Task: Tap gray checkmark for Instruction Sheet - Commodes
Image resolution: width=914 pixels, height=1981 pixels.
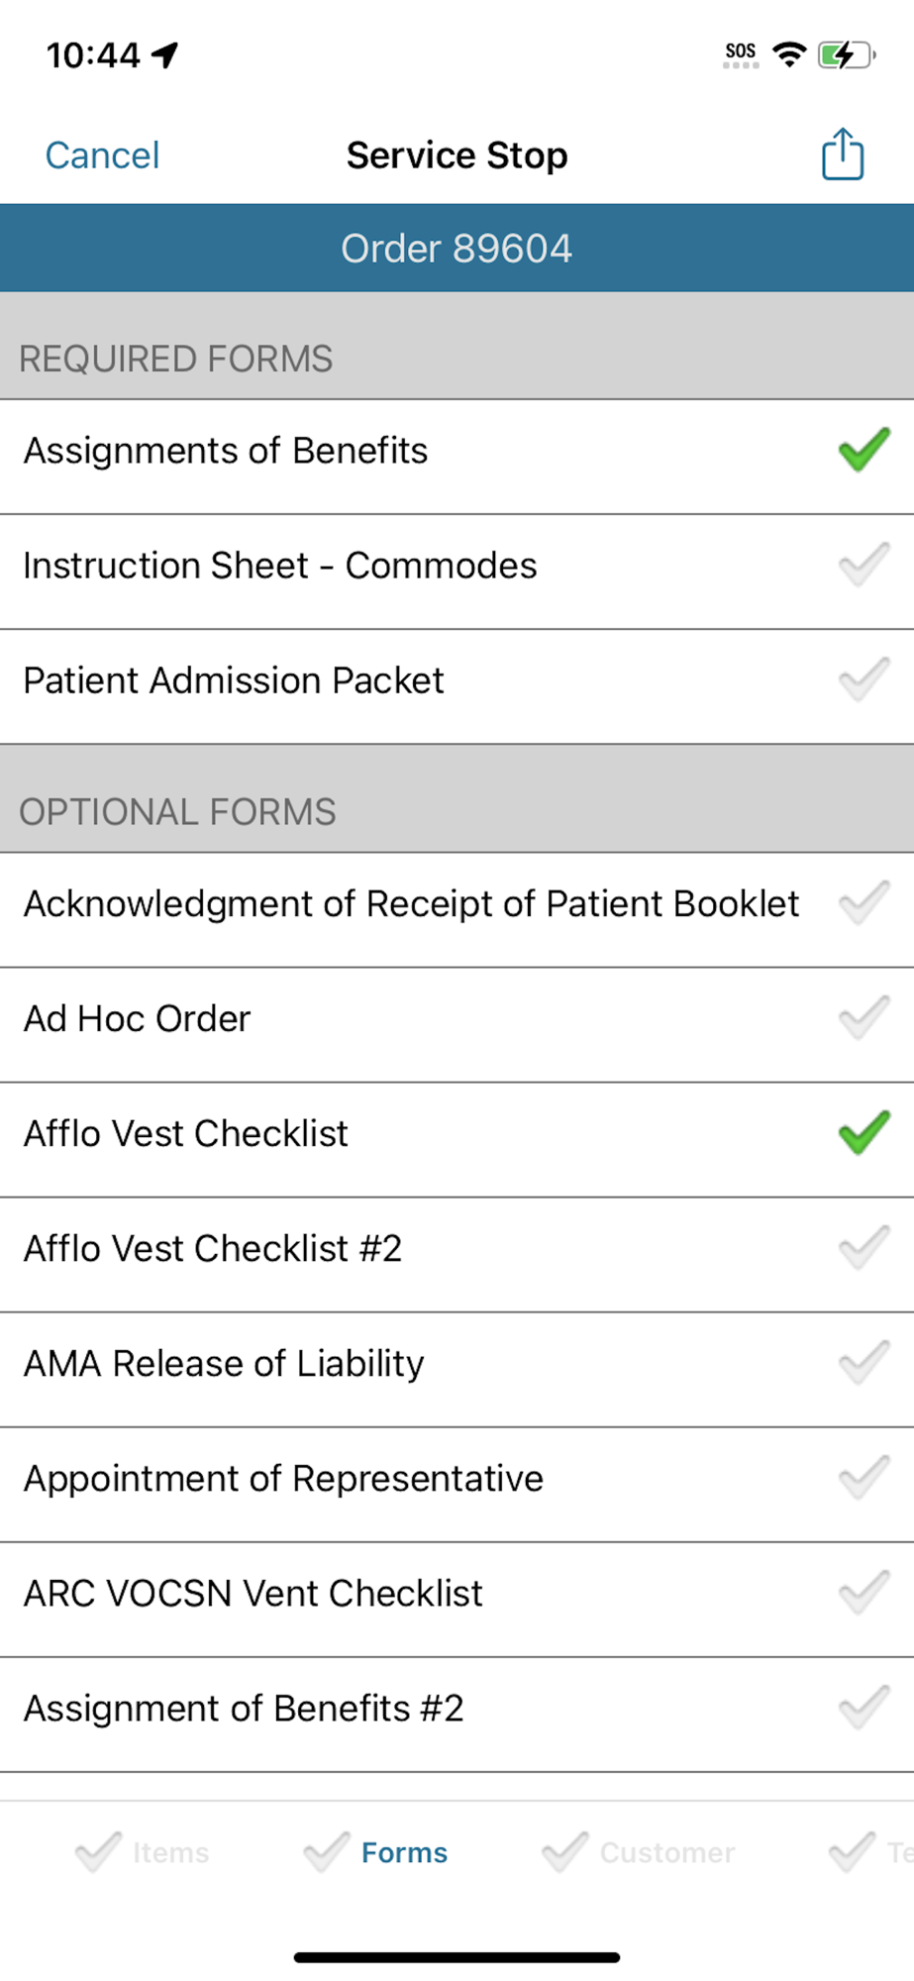Action: (863, 566)
